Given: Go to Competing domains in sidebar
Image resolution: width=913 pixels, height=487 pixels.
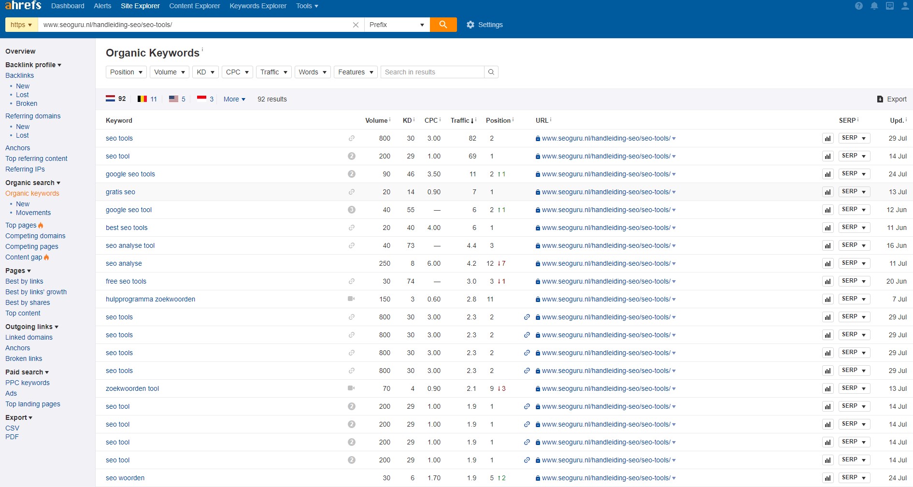Looking at the screenshot, I should [x=35, y=236].
